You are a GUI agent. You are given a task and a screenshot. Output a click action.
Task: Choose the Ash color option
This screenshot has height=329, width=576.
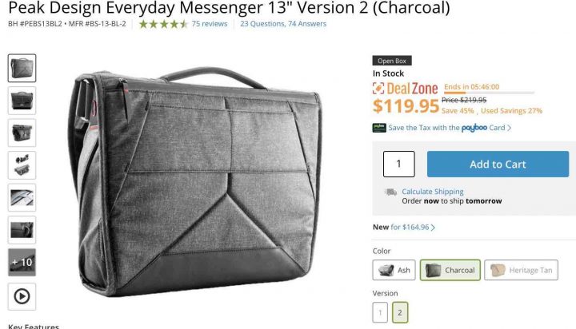point(394,270)
